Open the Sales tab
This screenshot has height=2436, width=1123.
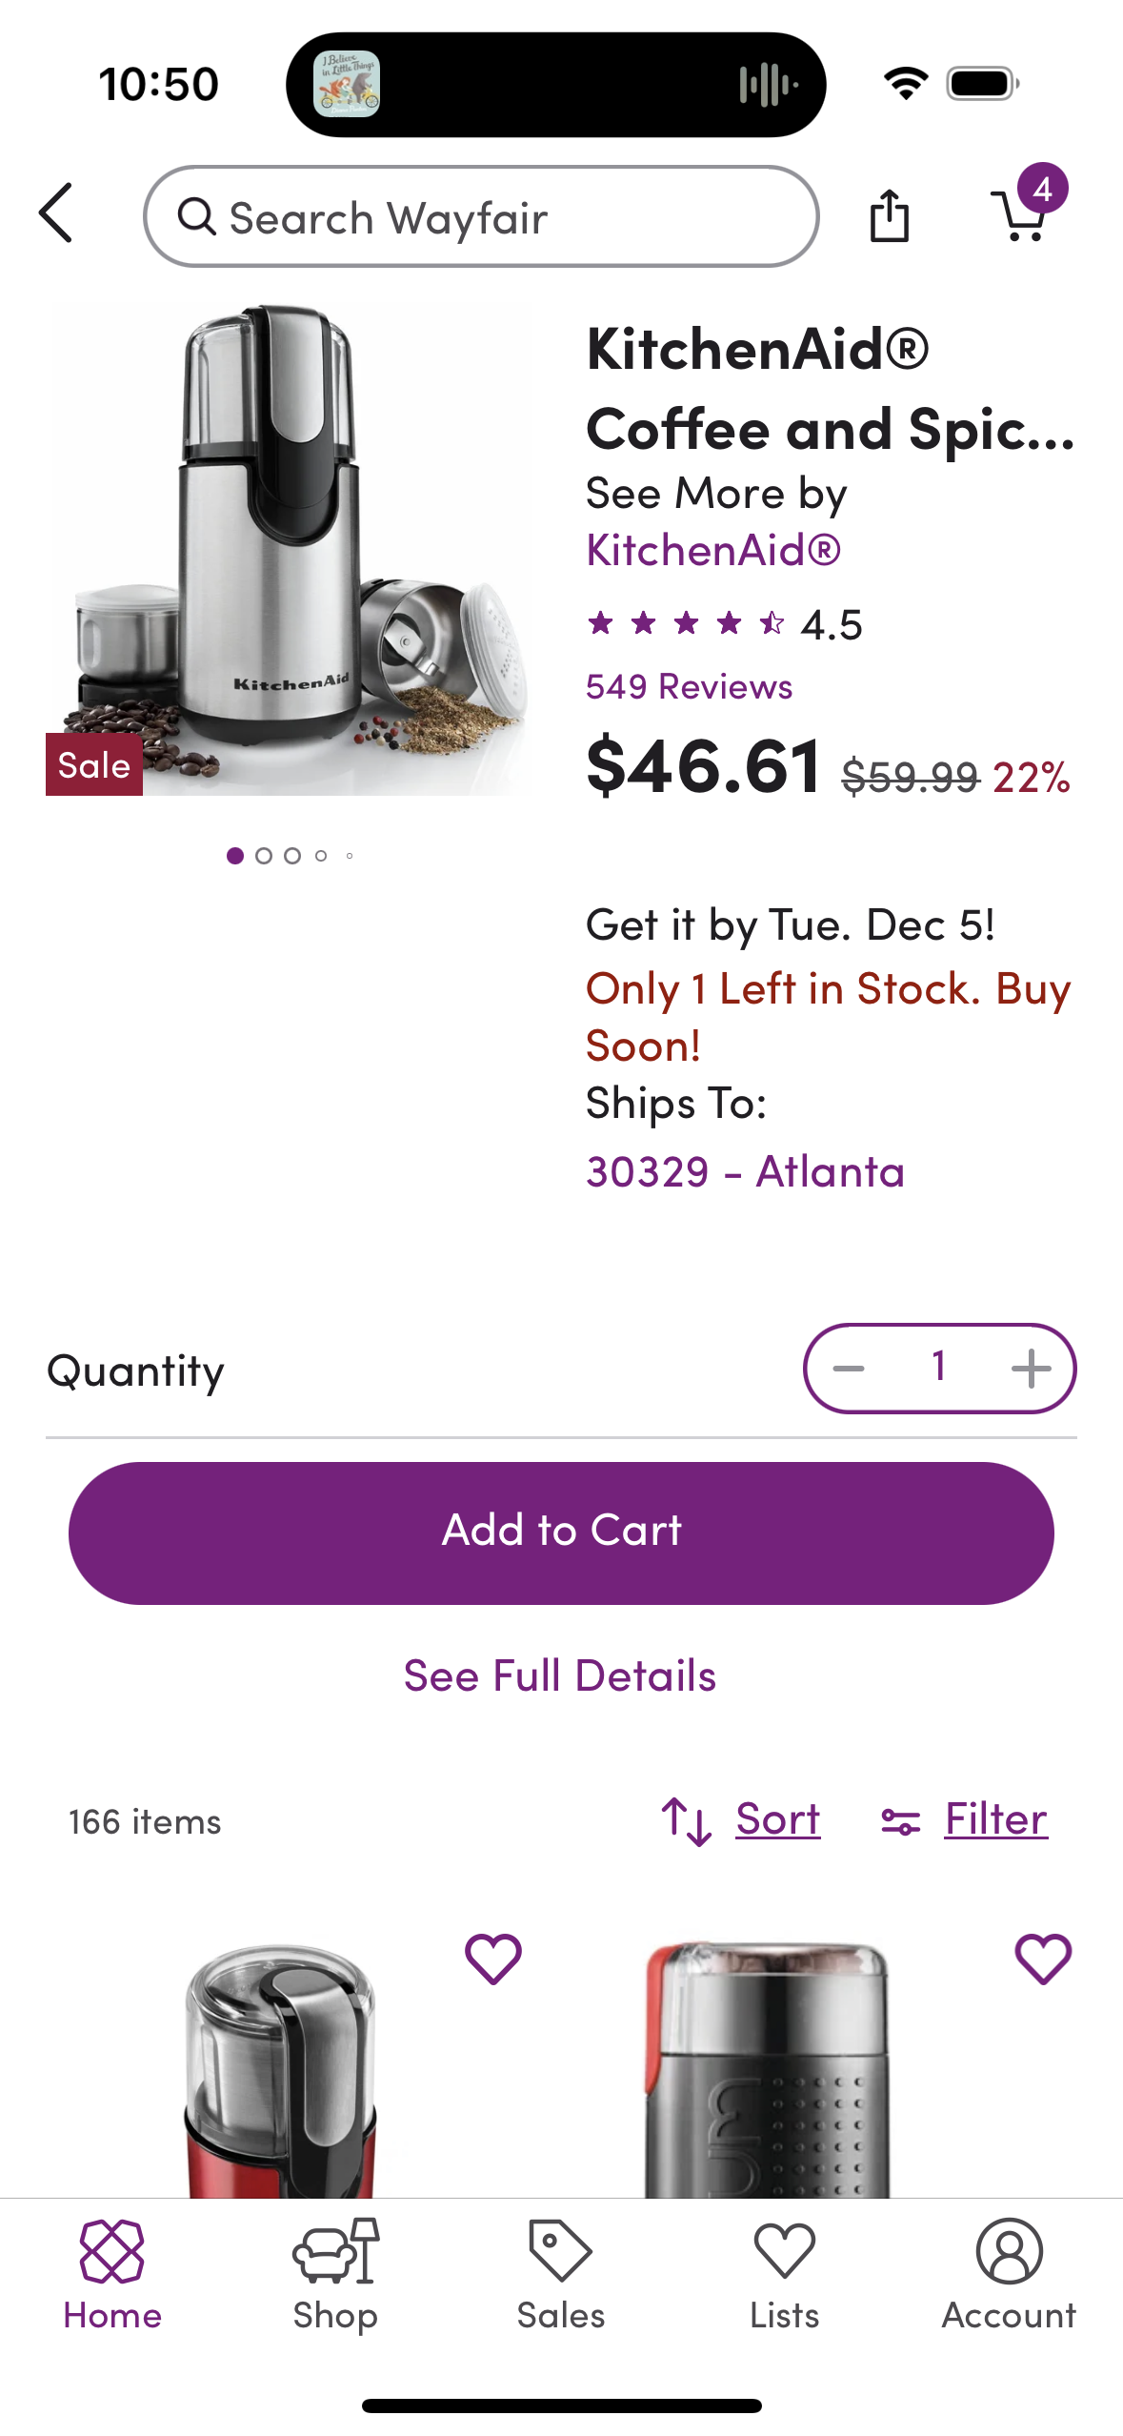pyautogui.click(x=560, y=2275)
